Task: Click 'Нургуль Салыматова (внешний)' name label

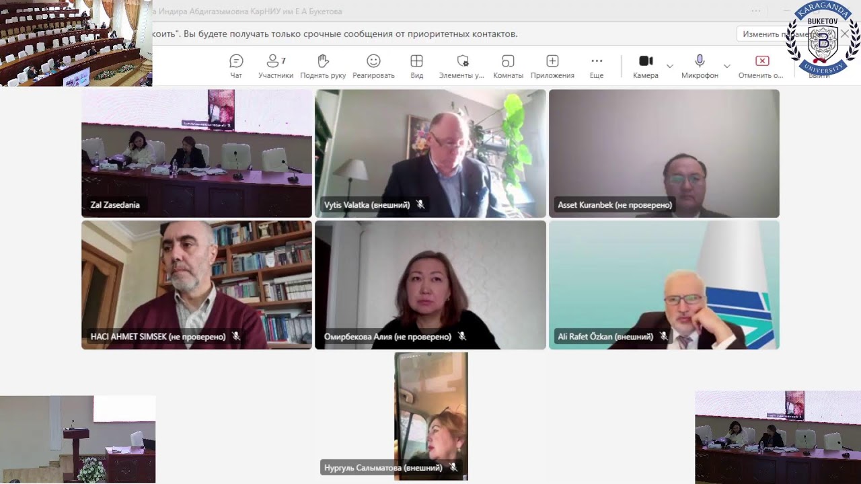Action: (383, 468)
